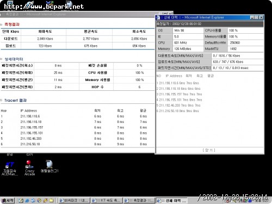272x204 pixels.
Task: Click the 0 / 1616 / 56 Kbps download speed value
Action: pos(226,56)
